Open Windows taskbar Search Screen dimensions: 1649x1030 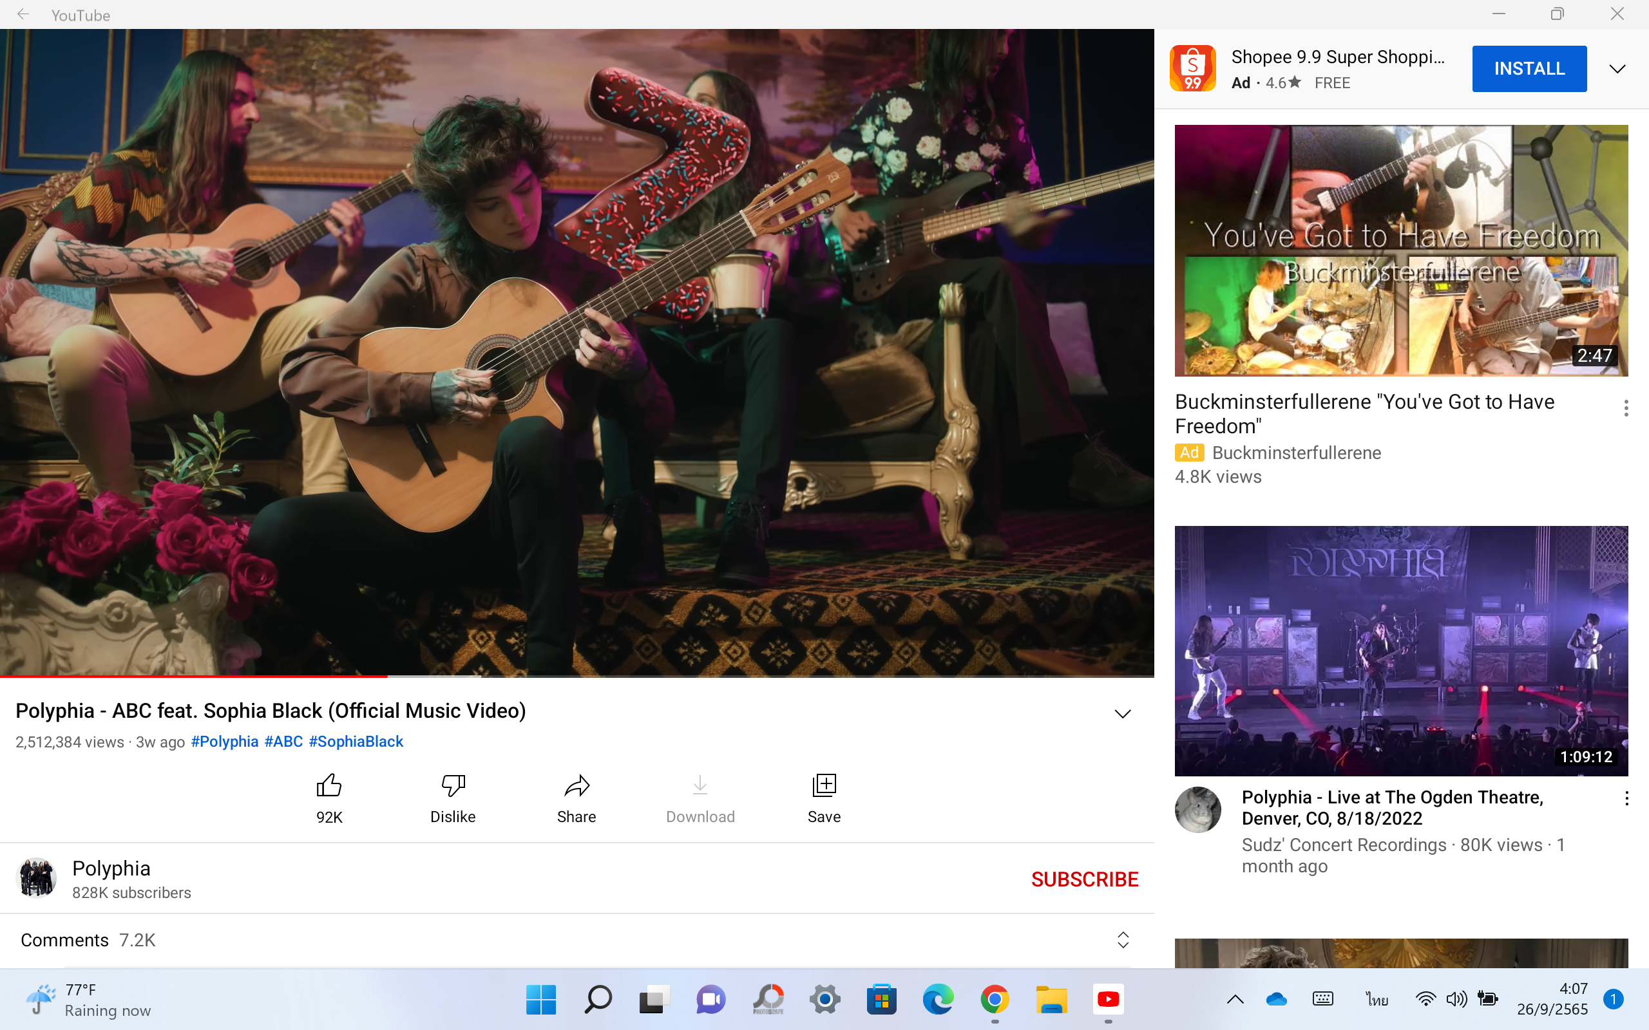tap(598, 999)
